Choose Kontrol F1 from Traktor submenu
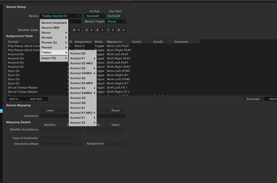This screenshot has width=277, height=183. (83, 58)
